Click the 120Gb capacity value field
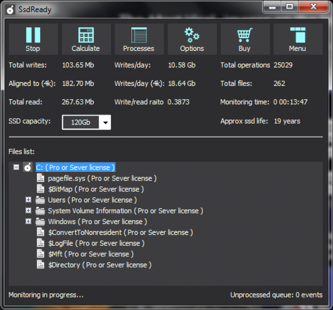Screen dimensions: 333x310 click(x=81, y=122)
